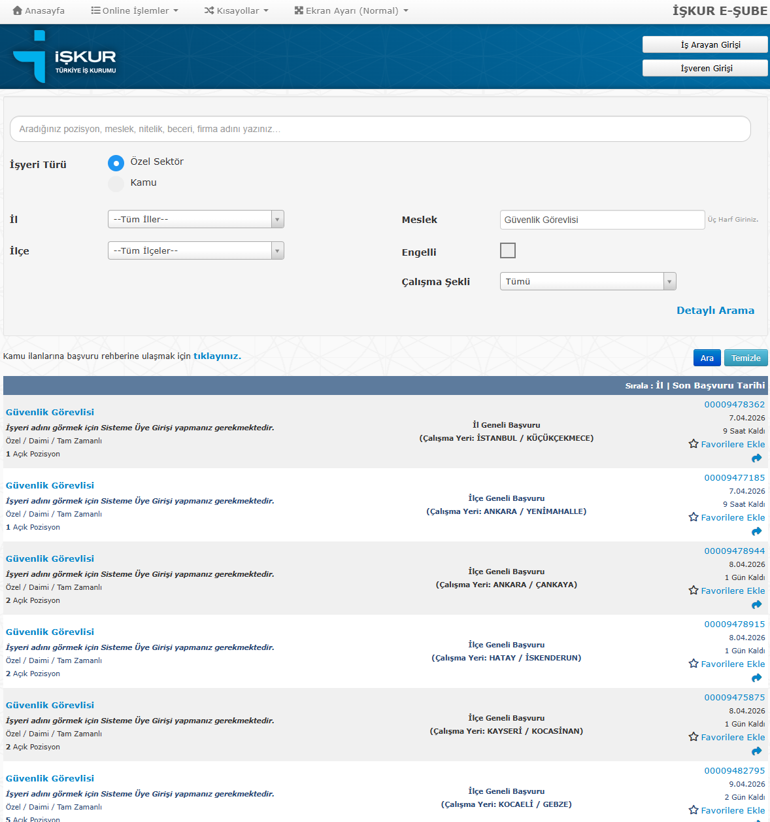Sort results by Son Başvuru Tarihi
Image resolution: width=770 pixels, height=822 pixels.
coord(718,386)
